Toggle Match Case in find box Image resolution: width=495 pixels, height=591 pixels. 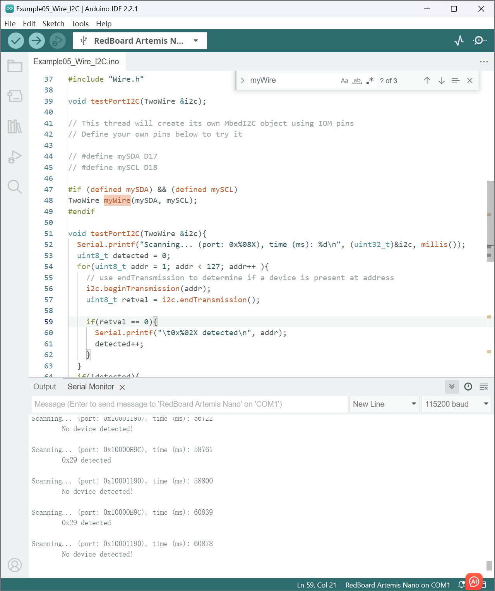(344, 81)
